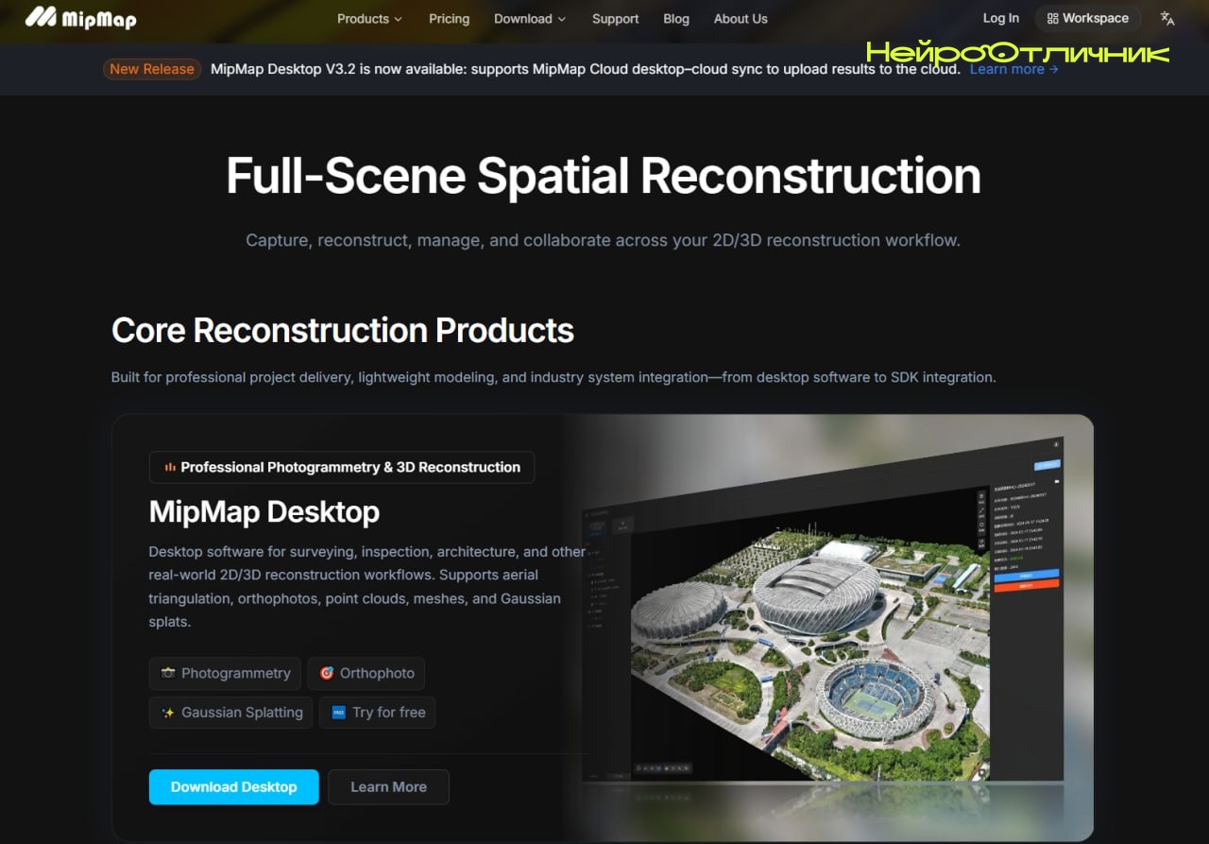Viewport: 1209px width, 844px height.
Task: Choose the Gaussian Splatting tag
Action: point(231,713)
